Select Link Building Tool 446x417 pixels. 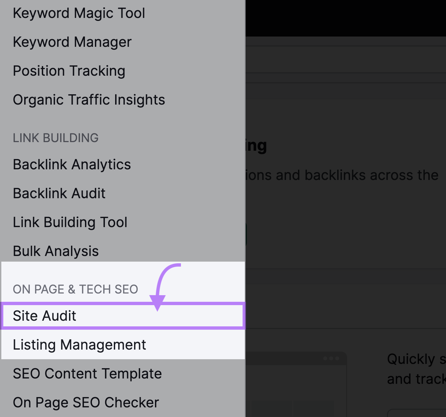(70, 222)
